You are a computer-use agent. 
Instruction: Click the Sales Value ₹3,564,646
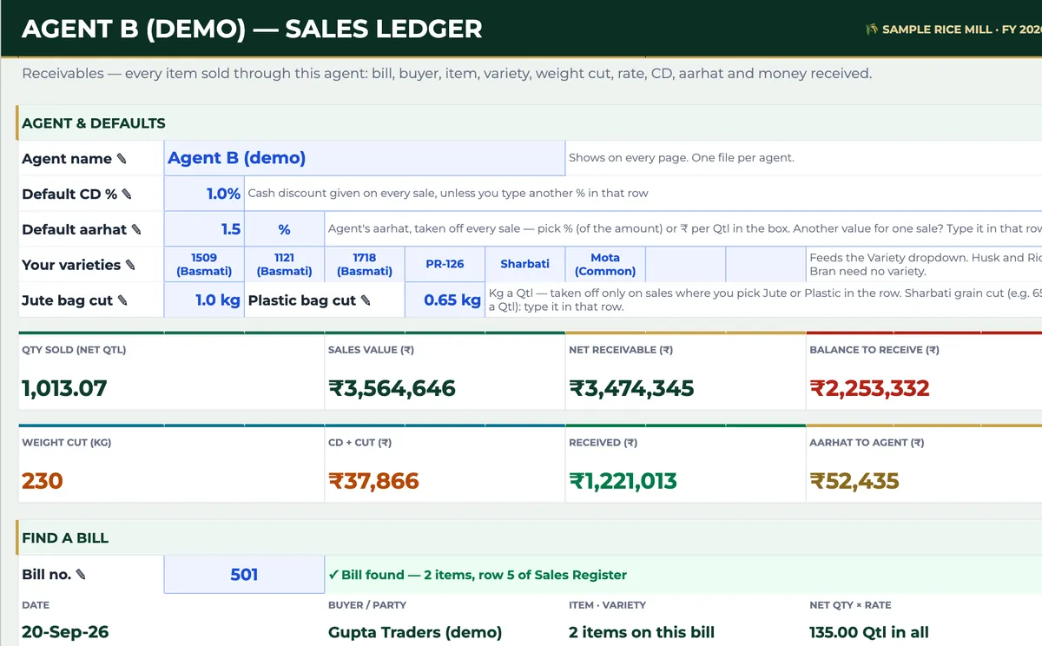(392, 388)
